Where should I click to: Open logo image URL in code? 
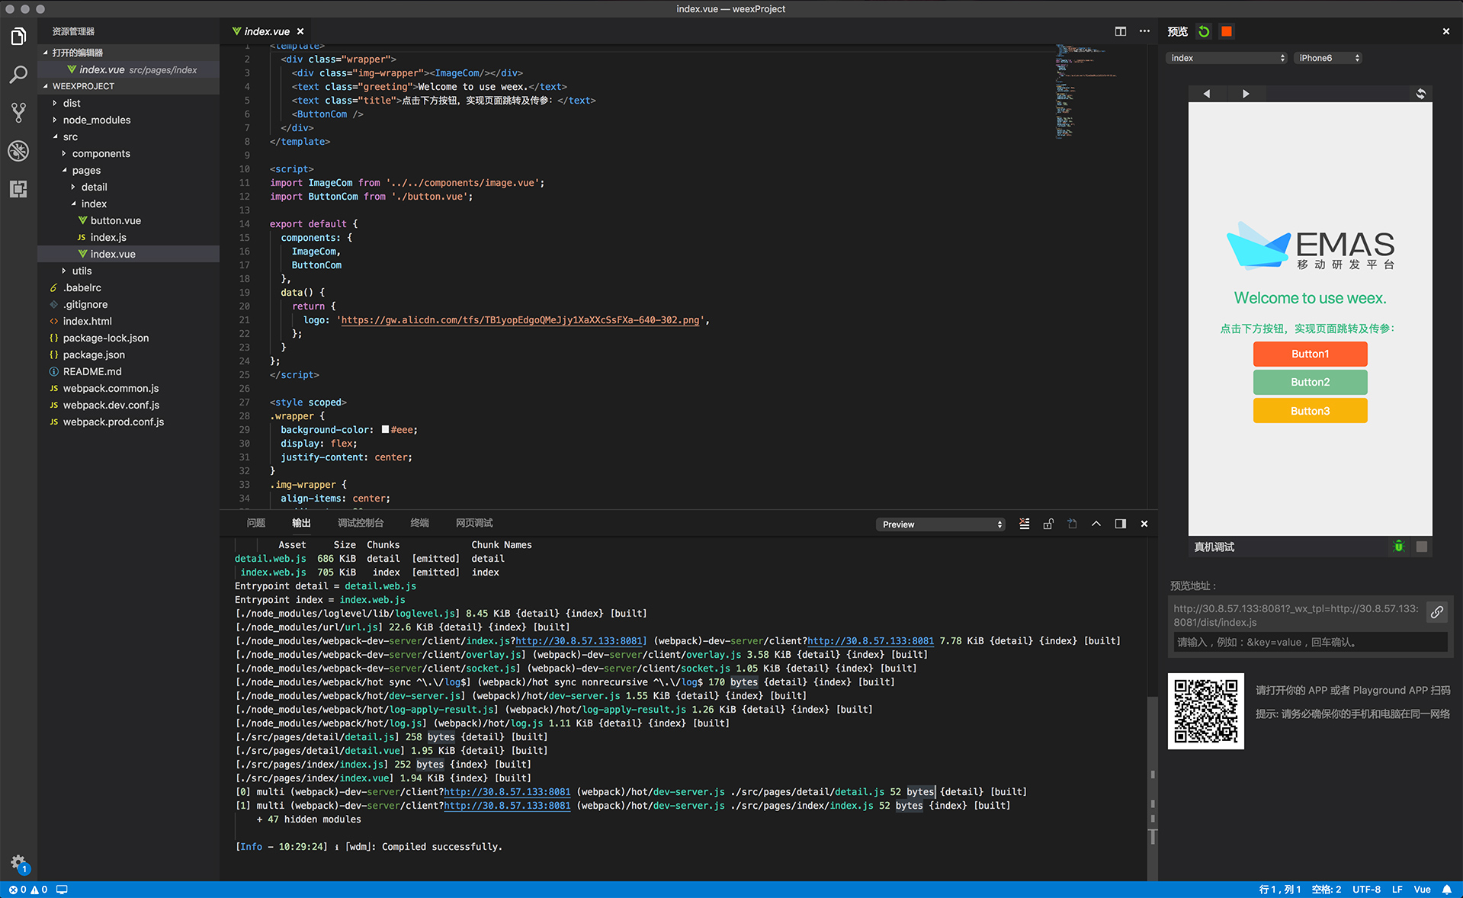pyautogui.click(x=519, y=320)
